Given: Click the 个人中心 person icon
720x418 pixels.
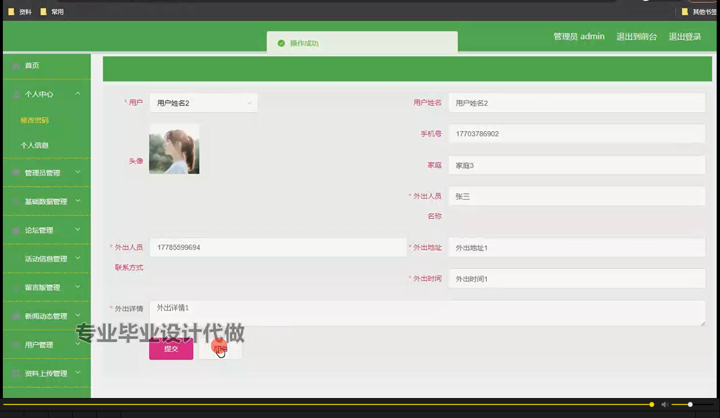Looking at the screenshot, I should pyautogui.click(x=16, y=95).
